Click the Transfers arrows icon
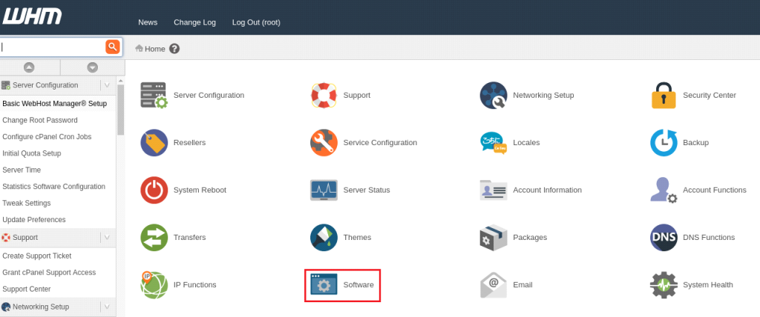Viewport: 760px width, 317px height. pyautogui.click(x=154, y=238)
